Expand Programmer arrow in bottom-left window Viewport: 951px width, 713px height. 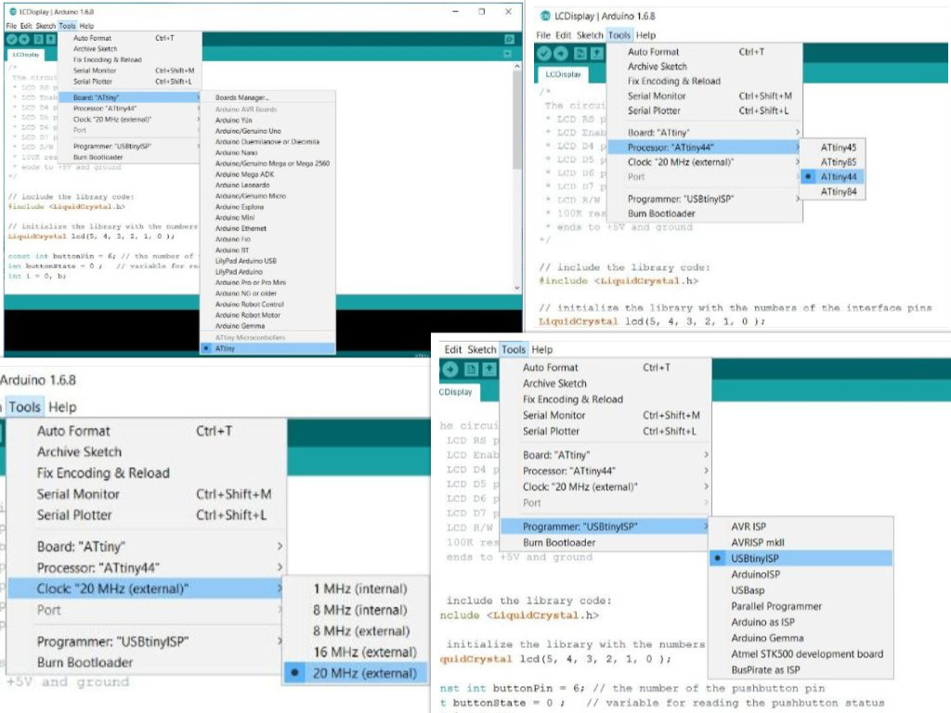[x=280, y=641]
